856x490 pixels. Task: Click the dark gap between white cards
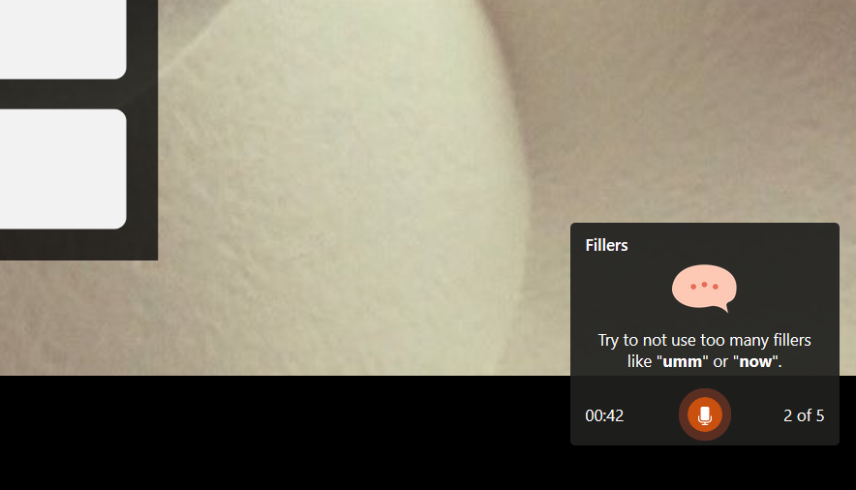click(x=63, y=94)
